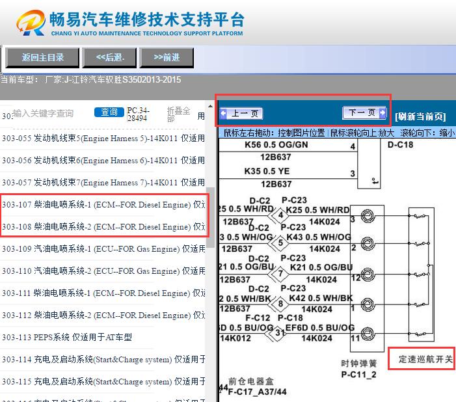Viewport: 456px width, 402px height.
Task: Open 303-112 柴油电喷系统-2 entry
Action: click(x=103, y=315)
